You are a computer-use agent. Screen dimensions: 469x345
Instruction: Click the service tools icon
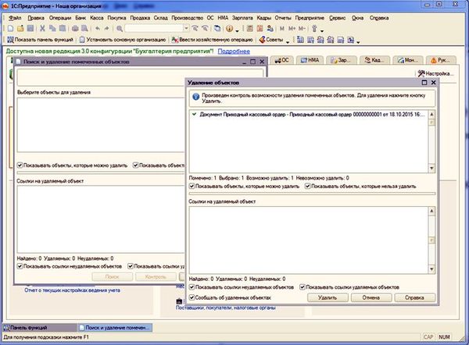(x=314, y=28)
